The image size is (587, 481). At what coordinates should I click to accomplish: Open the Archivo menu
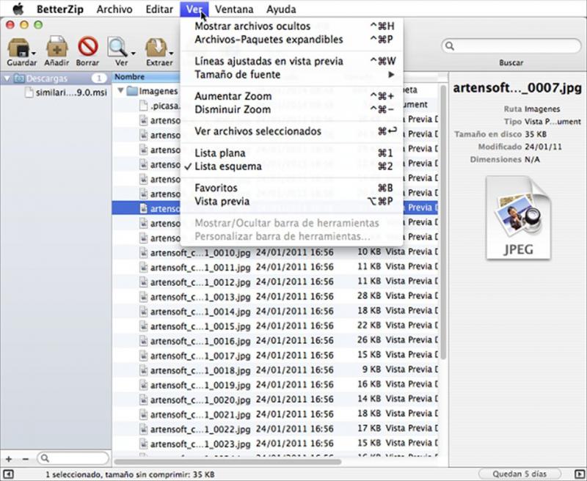click(114, 9)
